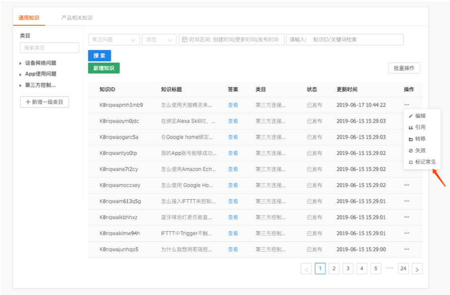The width and height of the screenshot is (450, 295).
Task: Click the operations dots for K8nqwajunhqo5
Action: (x=406, y=249)
